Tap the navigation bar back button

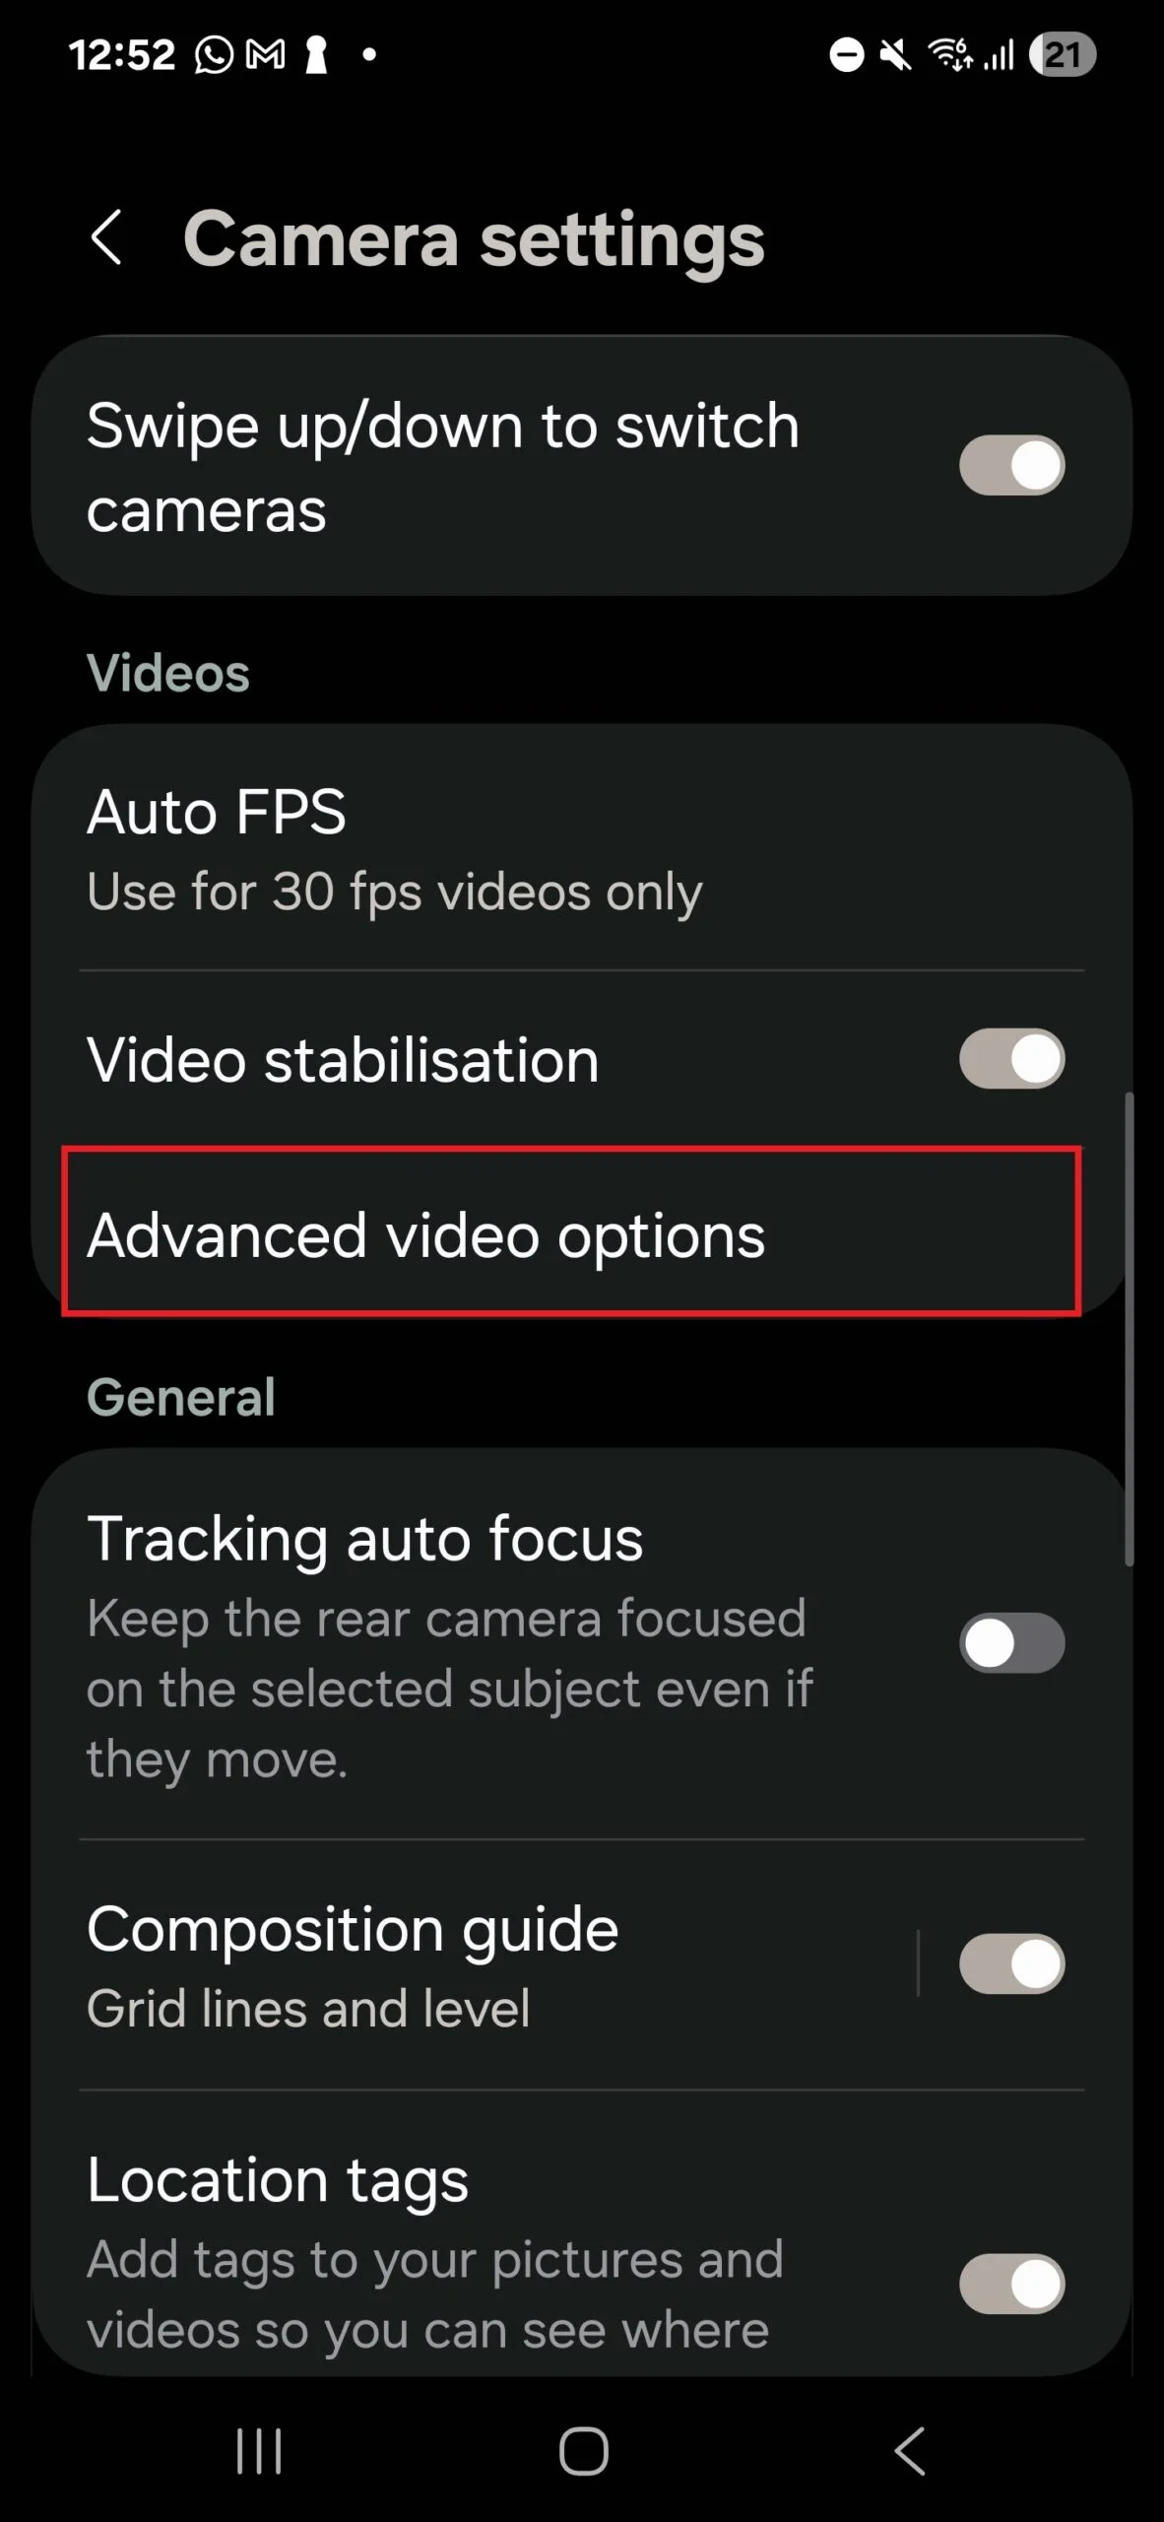click(909, 2451)
